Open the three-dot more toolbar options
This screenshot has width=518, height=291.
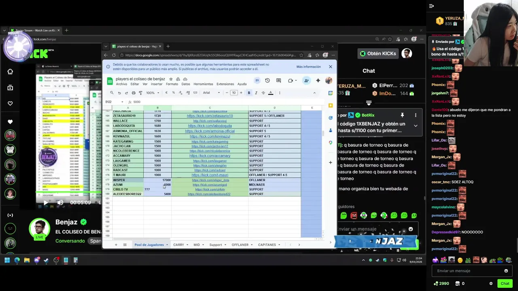tap(280, 93)
